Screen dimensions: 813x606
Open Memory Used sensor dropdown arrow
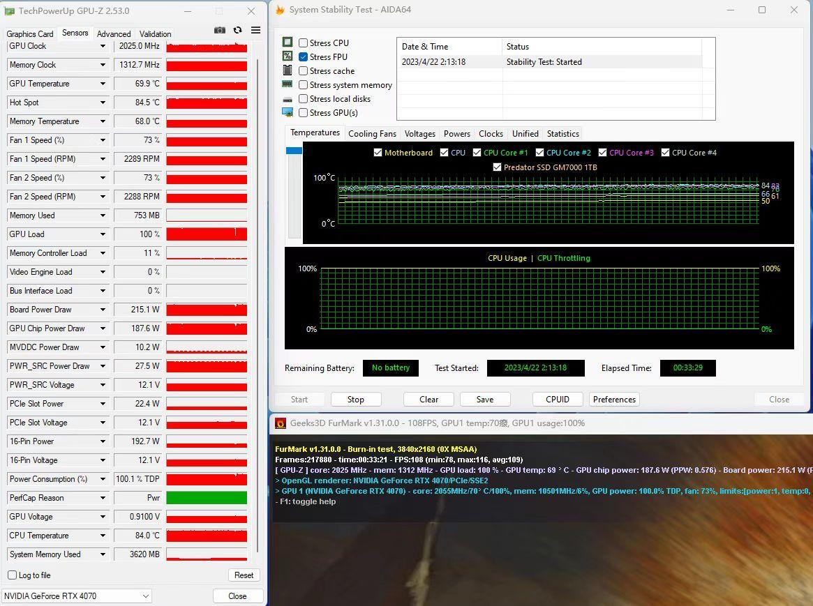point(103,215)
